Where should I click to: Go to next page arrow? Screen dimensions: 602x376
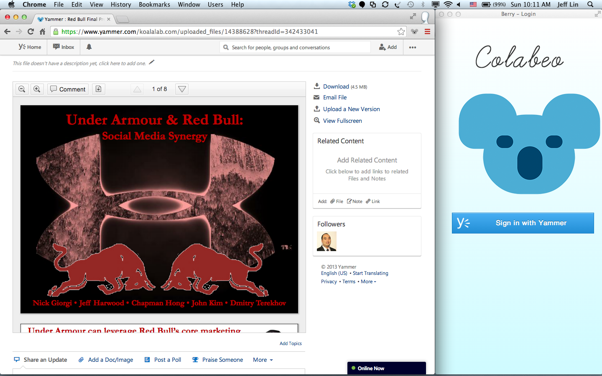coord(182,89)
